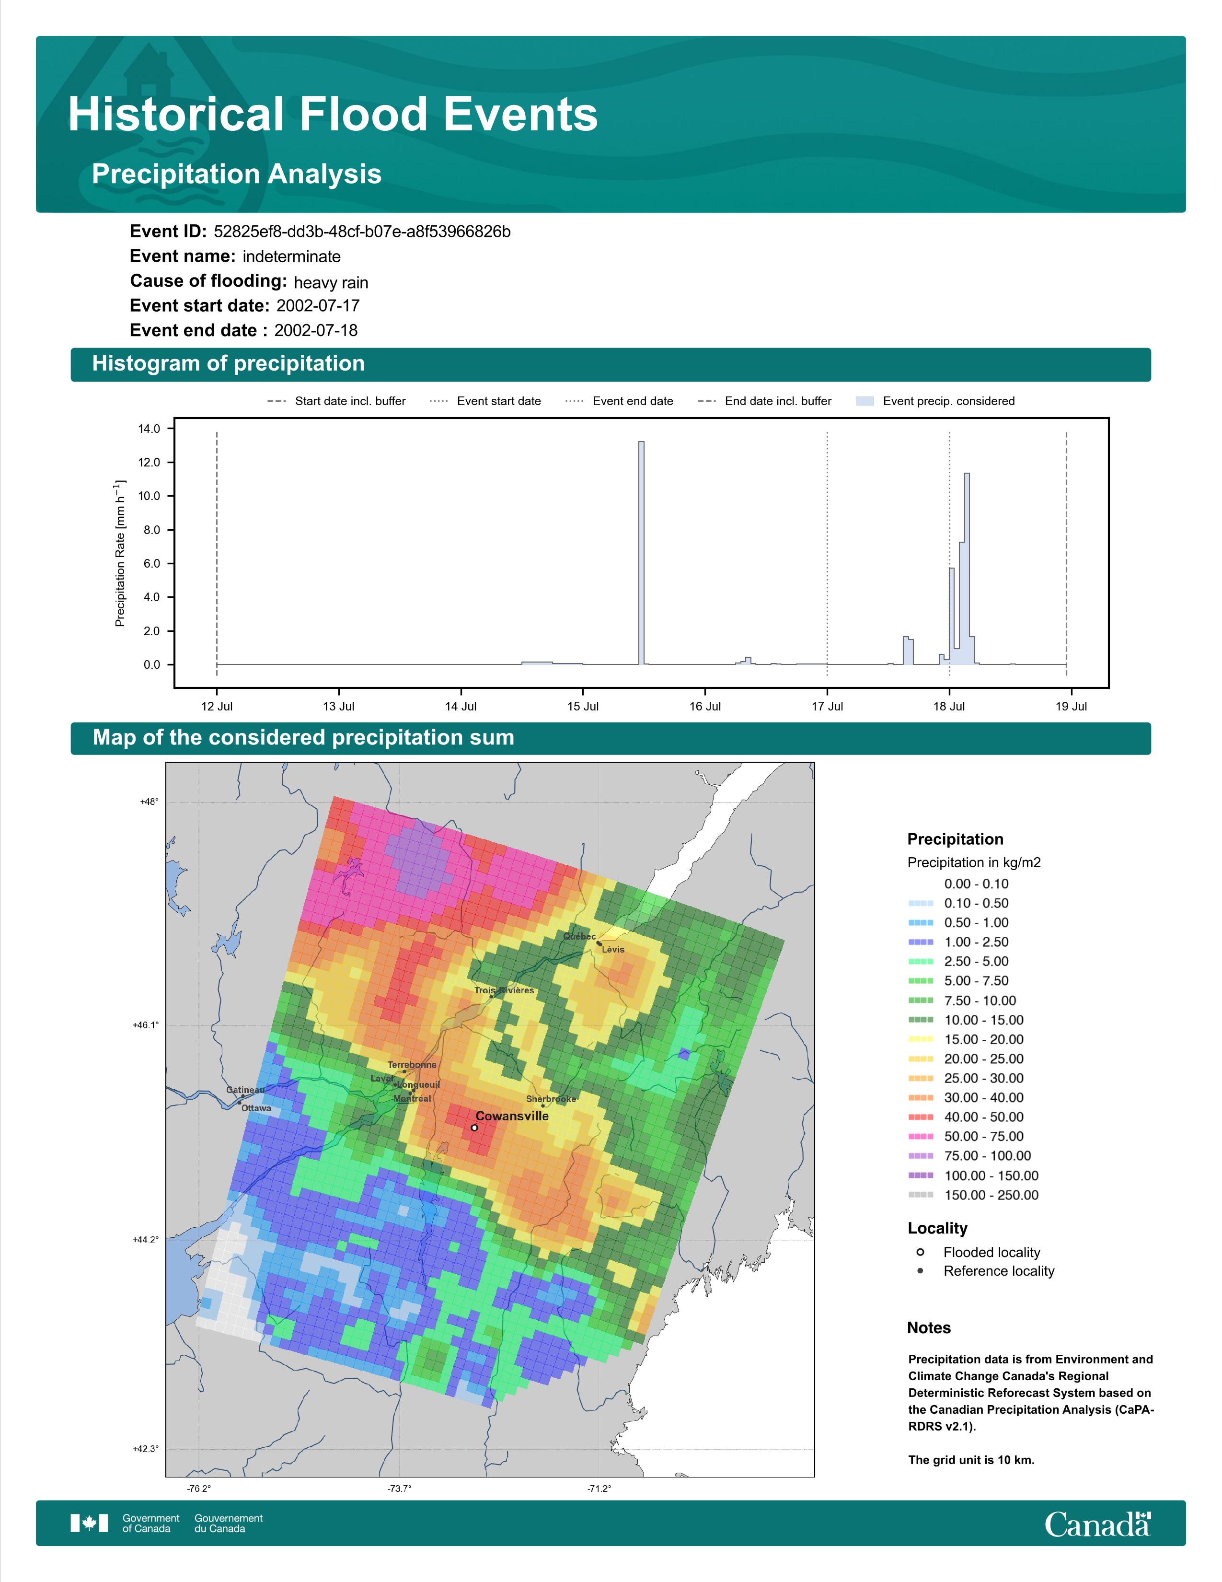1222x1582 pixels.
Task: Click the Ottawa map label
Action: pos(256,1108)
